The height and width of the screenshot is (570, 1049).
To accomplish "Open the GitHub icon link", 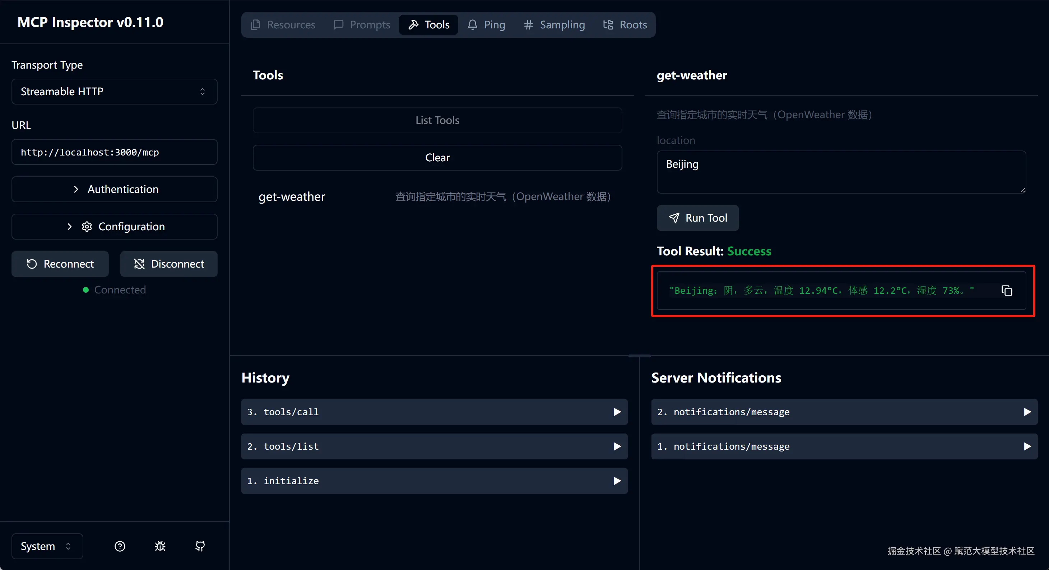I will [x=200, y=546].
